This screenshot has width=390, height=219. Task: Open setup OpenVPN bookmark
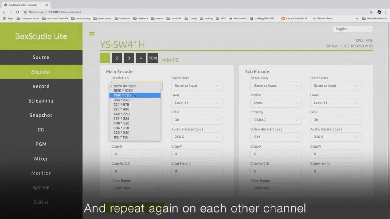point(295,19)
